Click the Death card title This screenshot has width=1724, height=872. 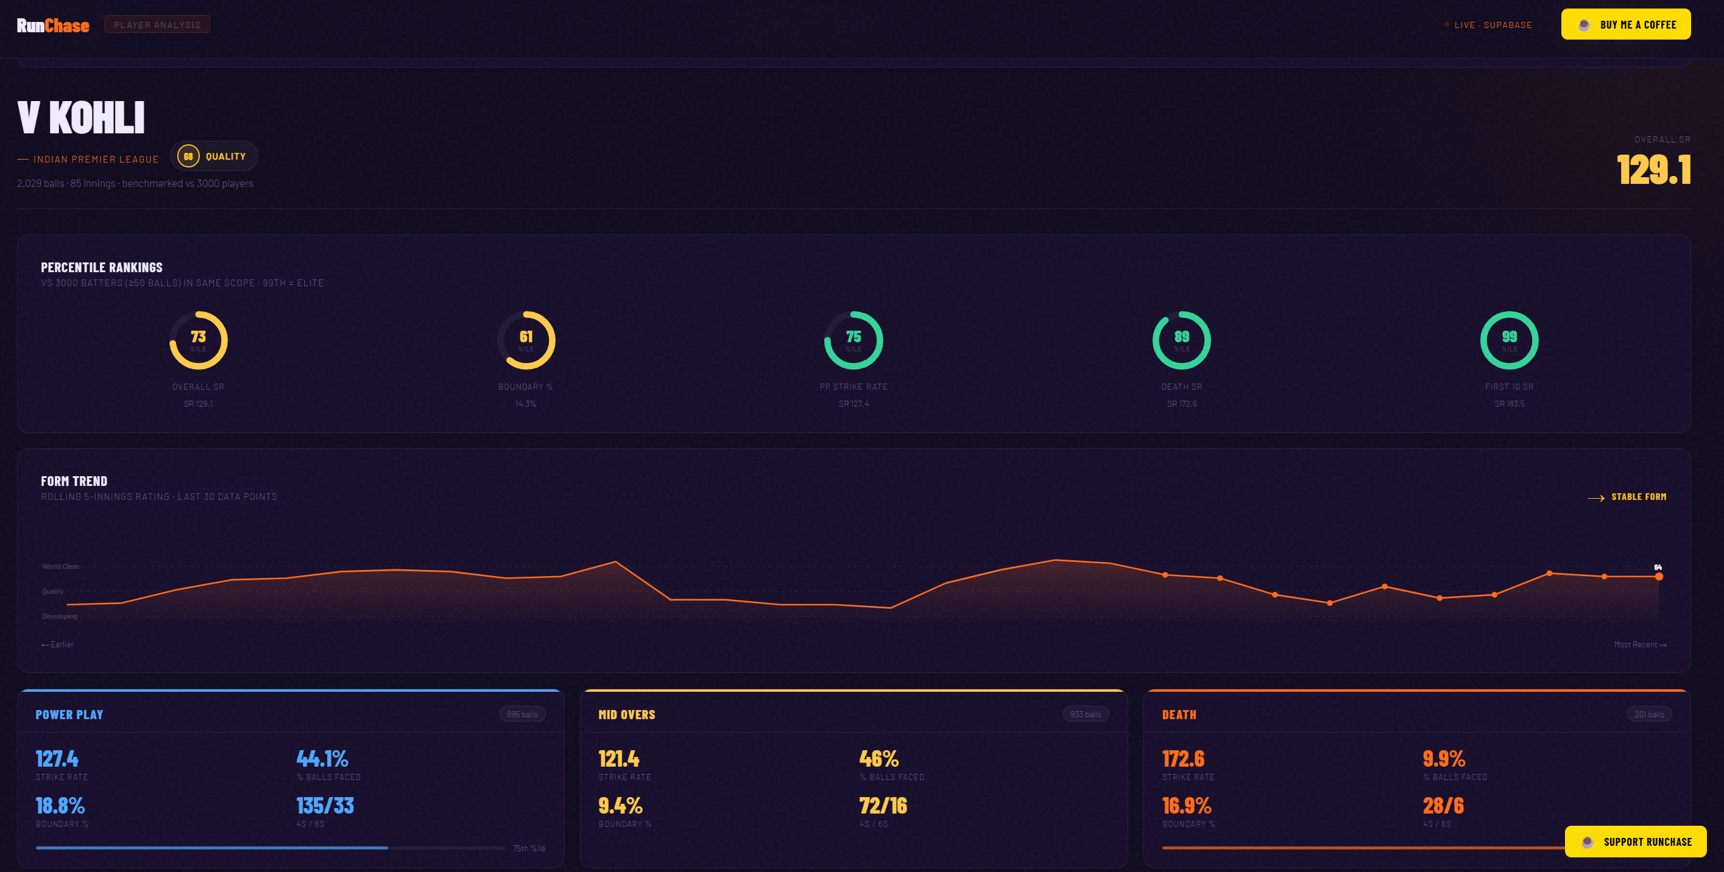[x=1179, y=715]
